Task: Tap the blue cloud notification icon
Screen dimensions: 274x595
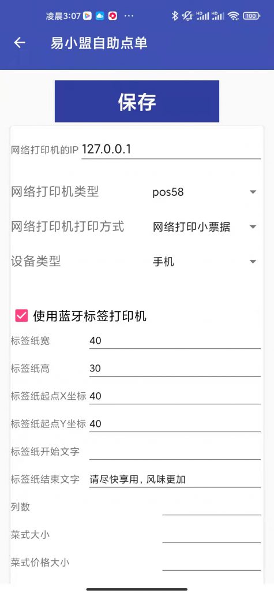Action: click(100, 16)
